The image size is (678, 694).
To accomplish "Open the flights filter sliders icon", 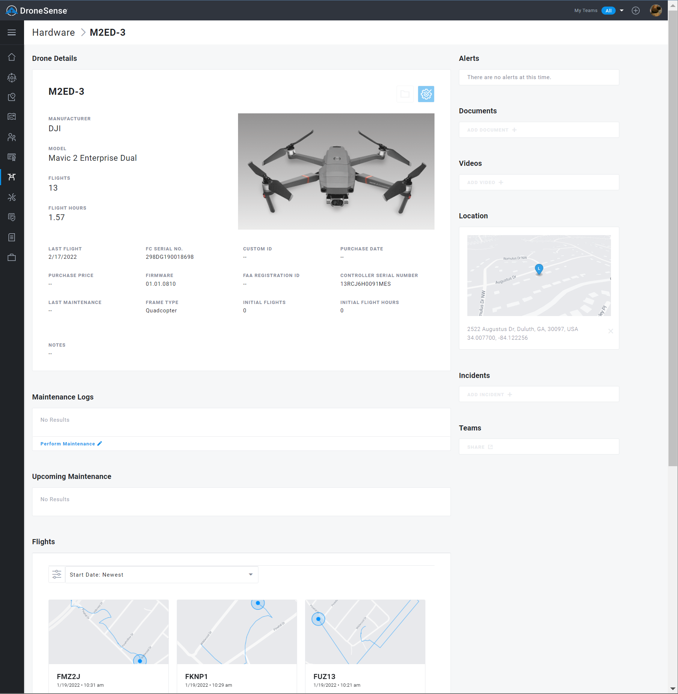I will point(57,574).
